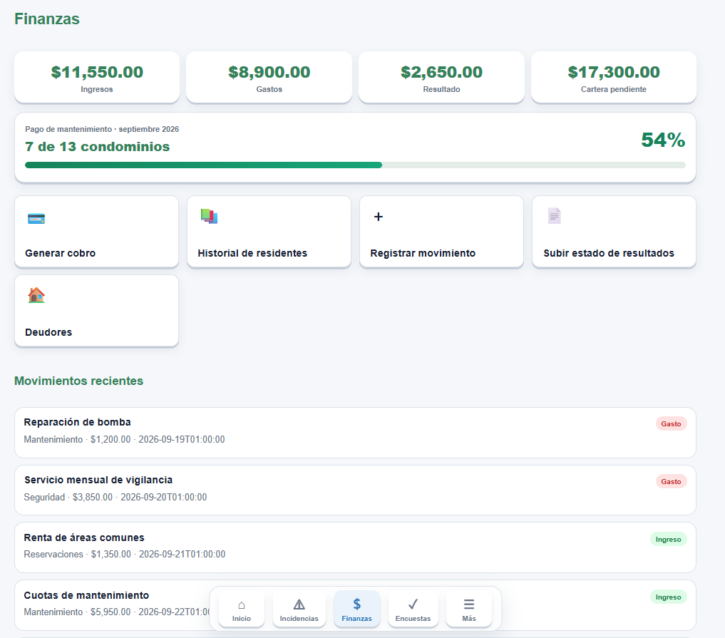The height and width of the screenshot is (638, 725).
Task: Open the Más tab label
Action: pos(469,619)
